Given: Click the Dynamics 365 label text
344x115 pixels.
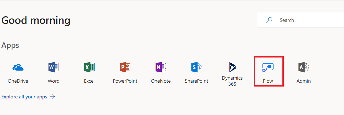Looking at the screenshot, I should [x=232, y=81].
